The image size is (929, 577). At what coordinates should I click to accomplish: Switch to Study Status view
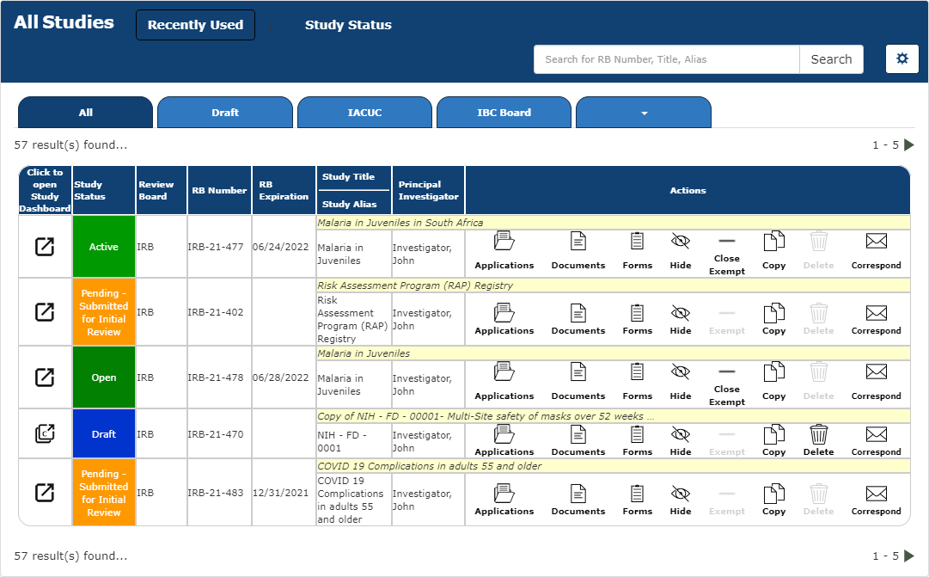click(x=348, y=25)
